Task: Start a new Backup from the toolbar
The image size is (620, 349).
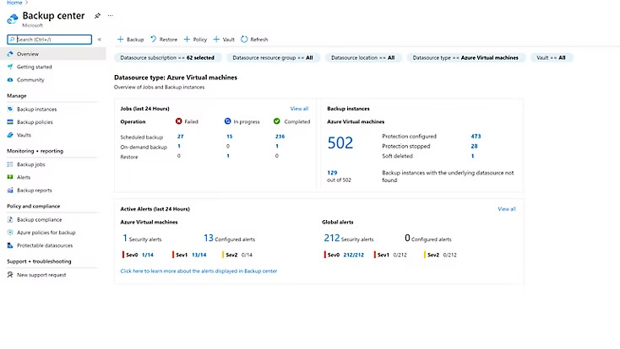Action: coord(130,40)
